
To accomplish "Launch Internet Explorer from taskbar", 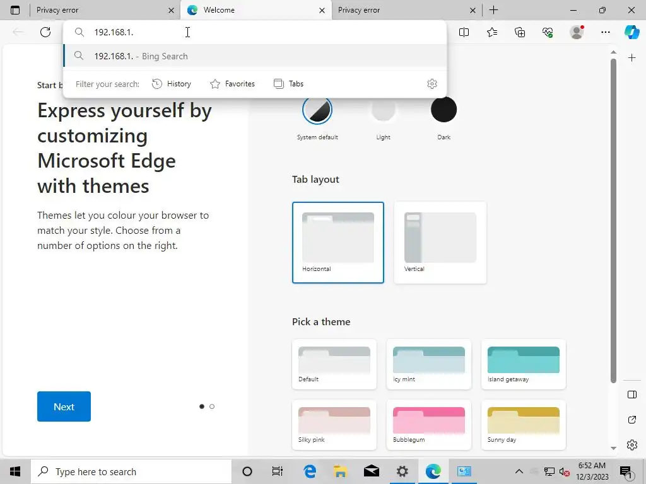I will [309, 471].
